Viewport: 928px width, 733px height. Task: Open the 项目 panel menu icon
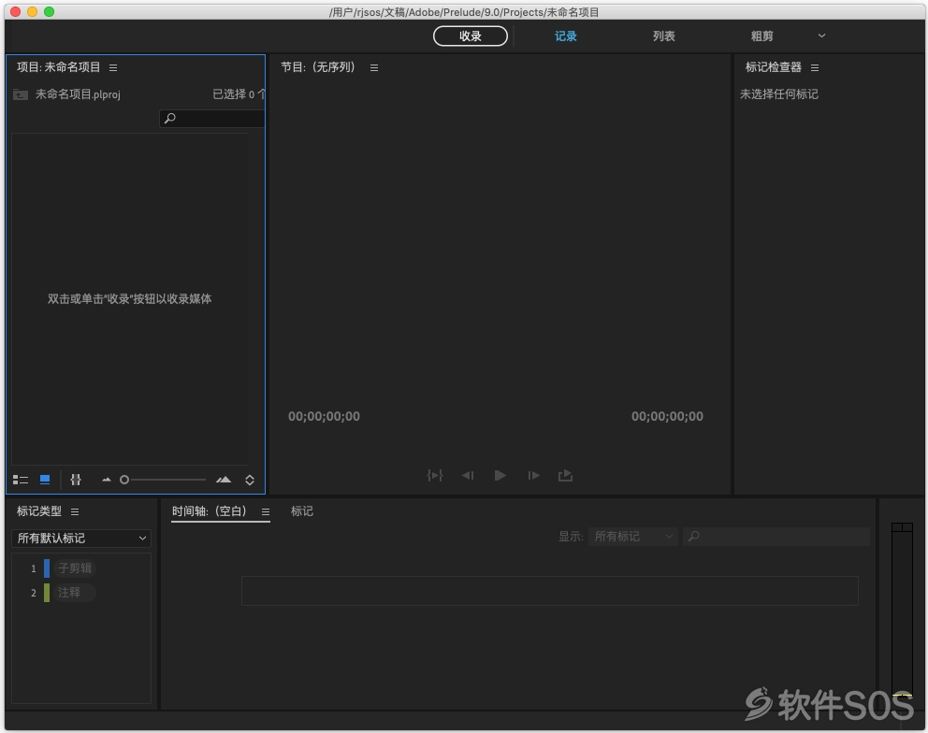coord(113,68)
